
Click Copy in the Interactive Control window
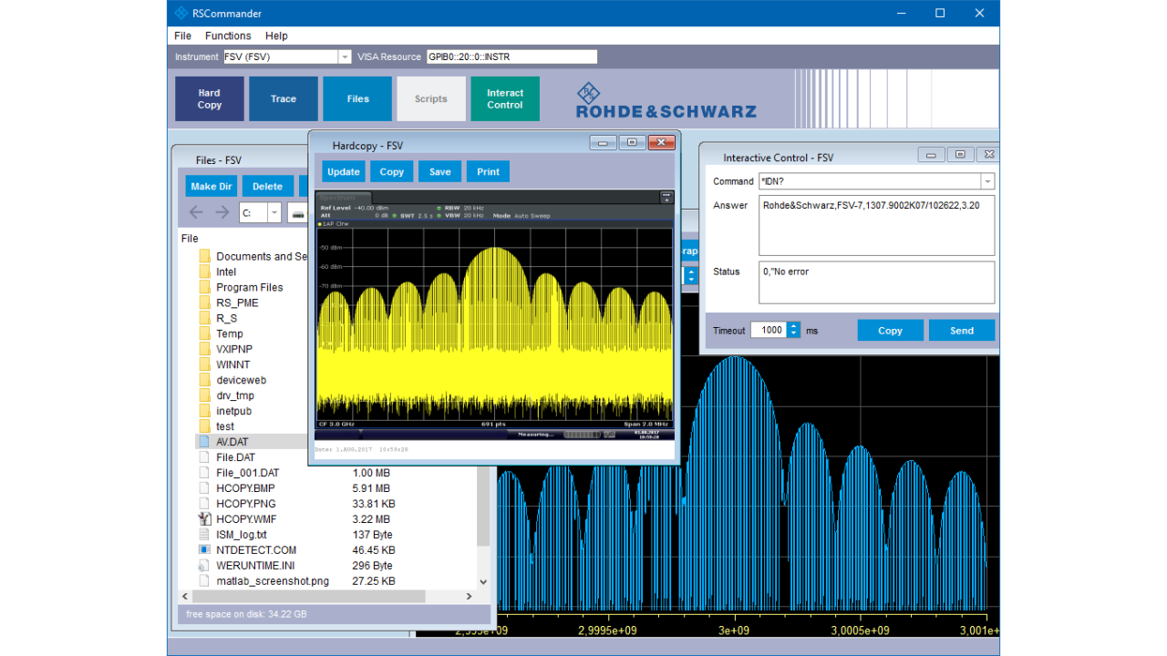890,331
